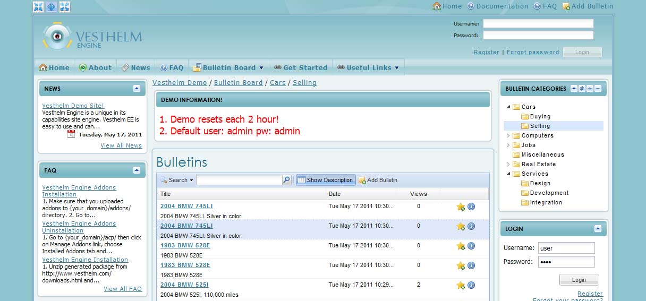Click the expand layout arrows icon at top-left
Viewport: 646px width, 301px height.
click(x=64, y=7)
